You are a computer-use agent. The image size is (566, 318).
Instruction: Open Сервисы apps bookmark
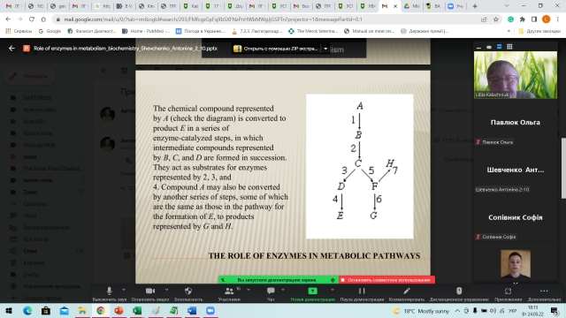[19, 31]
